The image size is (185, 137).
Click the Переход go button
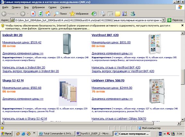175,20
